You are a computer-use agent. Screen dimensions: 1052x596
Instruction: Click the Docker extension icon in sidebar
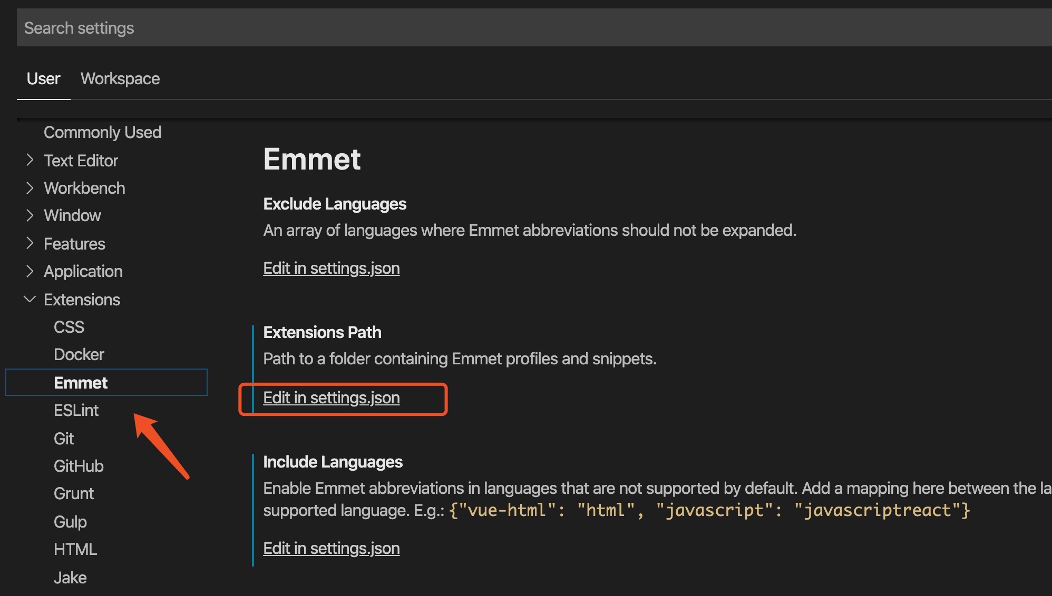point(80,354)
